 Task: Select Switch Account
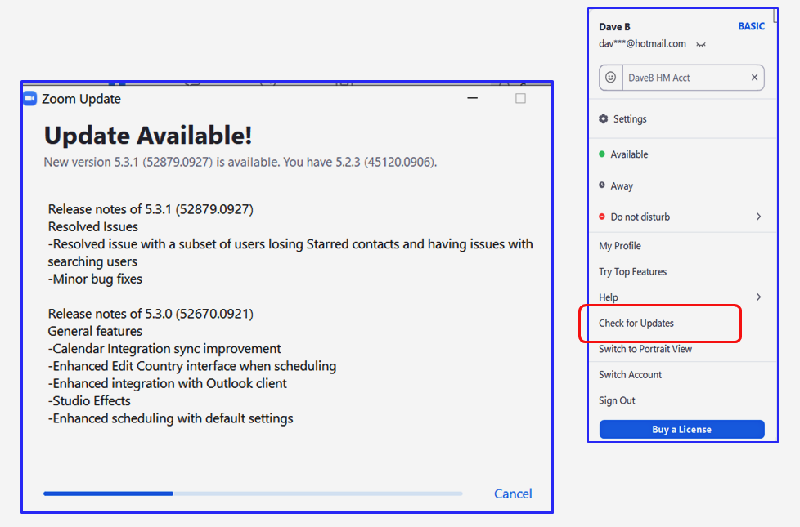pyautogui.click(x=630, y=375)
